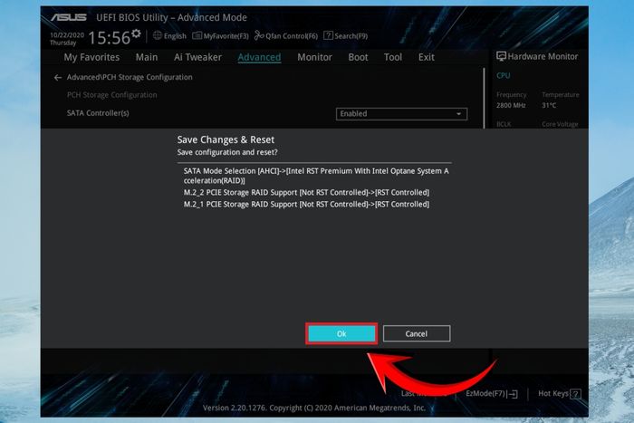Open Qfan Control(F6) fan icon
The height and width of the screenshot is (423, 634).
[259, 35]
